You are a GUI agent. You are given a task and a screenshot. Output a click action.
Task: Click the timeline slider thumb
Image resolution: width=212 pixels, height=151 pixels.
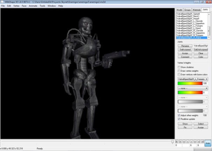point(173,142)
